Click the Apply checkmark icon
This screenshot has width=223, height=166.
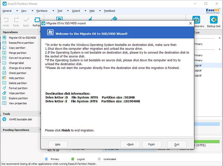tap(26, 22)
